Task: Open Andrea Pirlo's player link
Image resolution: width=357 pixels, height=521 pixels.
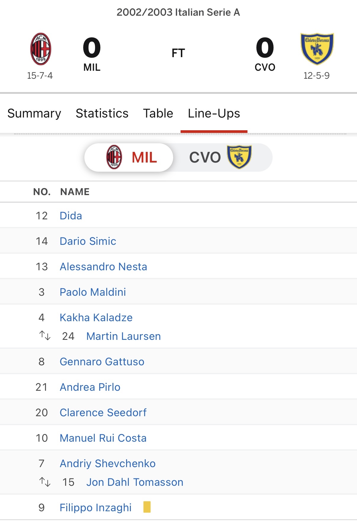Action: (x=90, y=387)
